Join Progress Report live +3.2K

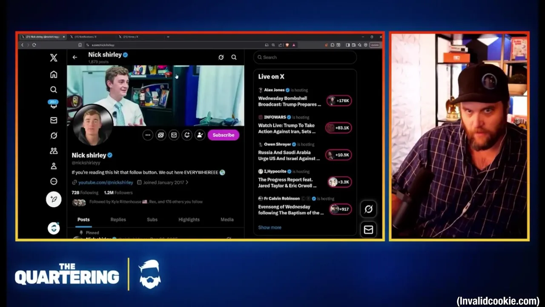pyautogui.click(x=339, y=182)
